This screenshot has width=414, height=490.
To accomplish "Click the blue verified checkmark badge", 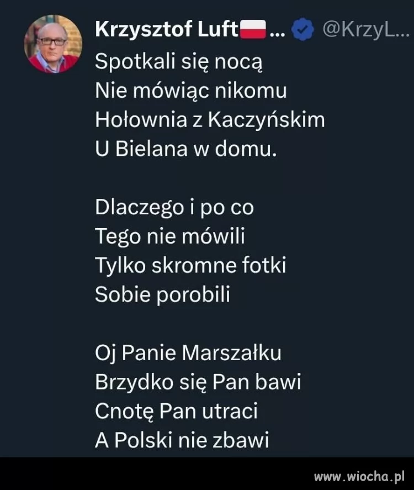I will [x=302, y=29].
